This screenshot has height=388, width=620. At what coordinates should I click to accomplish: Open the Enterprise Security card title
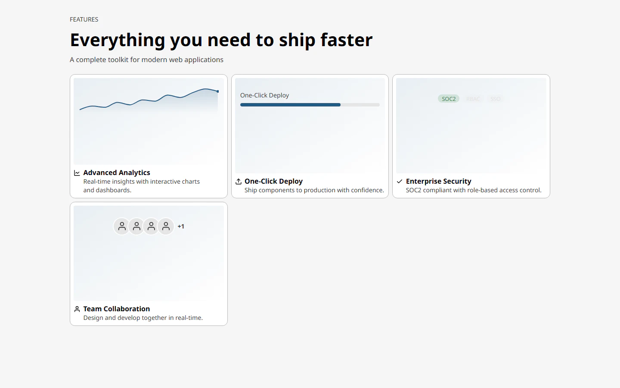[438, 181]
